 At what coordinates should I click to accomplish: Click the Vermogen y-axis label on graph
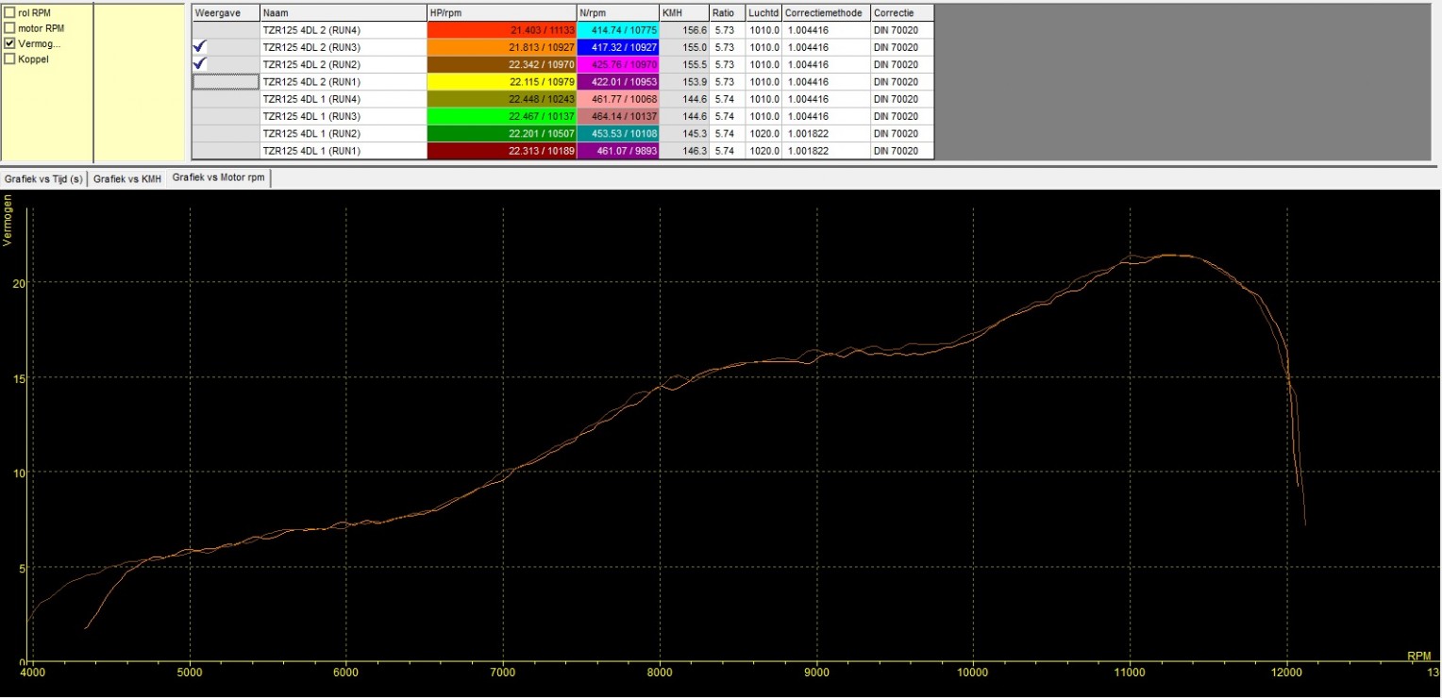point(8,221)
